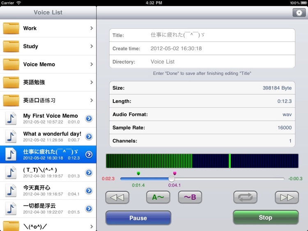Stop the playback

click(x=266, y=217)
